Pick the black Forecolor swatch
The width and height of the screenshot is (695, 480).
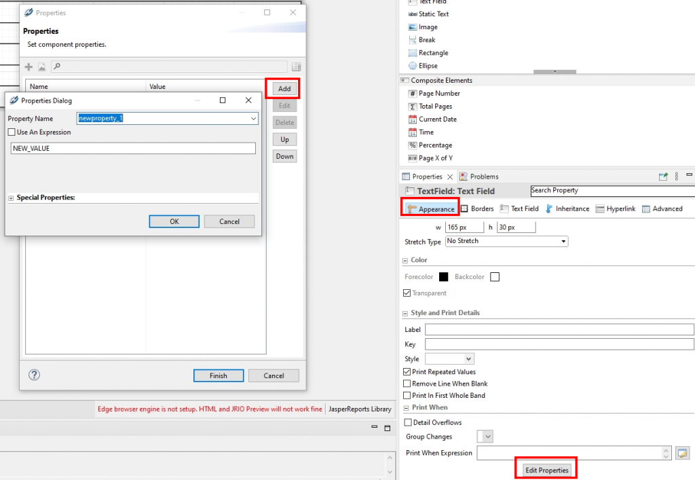pyautogui.click(x=443, y=276)
